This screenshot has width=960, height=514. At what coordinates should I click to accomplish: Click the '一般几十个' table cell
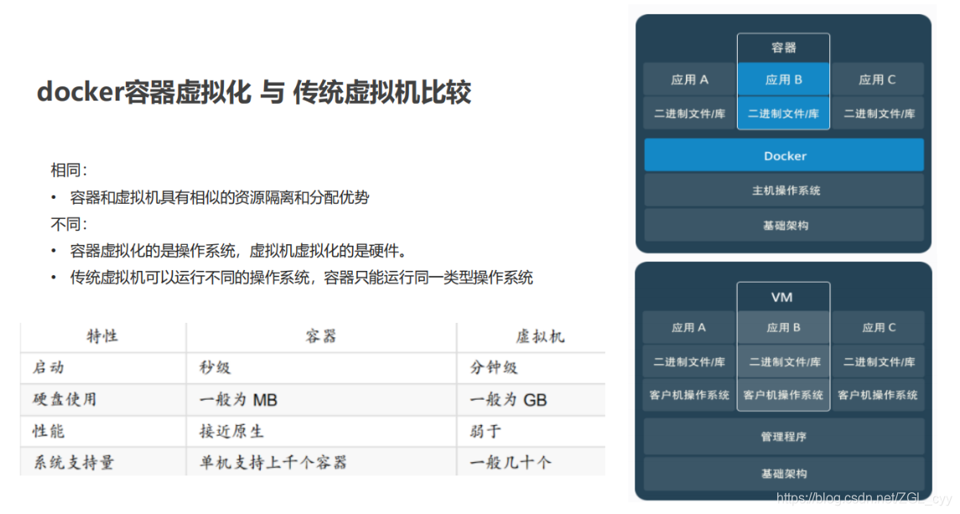tap(510, 463)
